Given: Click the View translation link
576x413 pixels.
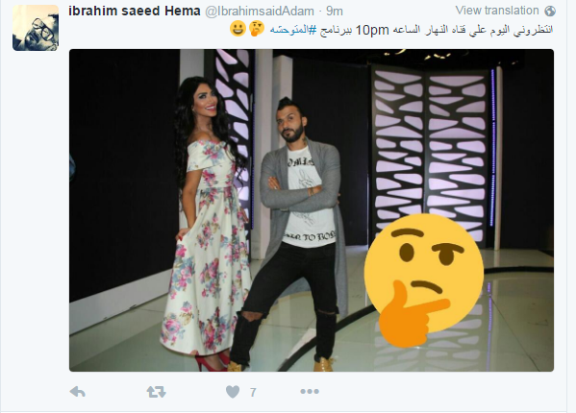Looking at the screenshot, I should tap(497, 11).
